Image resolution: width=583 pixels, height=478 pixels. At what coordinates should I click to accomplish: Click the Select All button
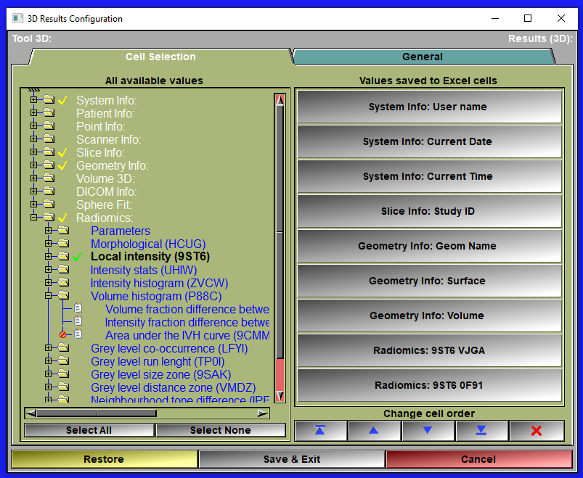pos(89,430)
